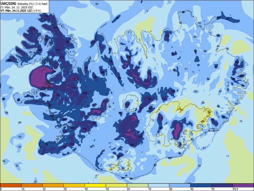Click the dark orange 0–10 legend swatch

click(11, 185)
